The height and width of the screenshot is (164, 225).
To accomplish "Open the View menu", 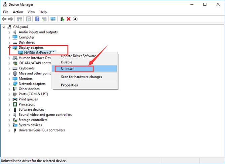I will point(31,12).
